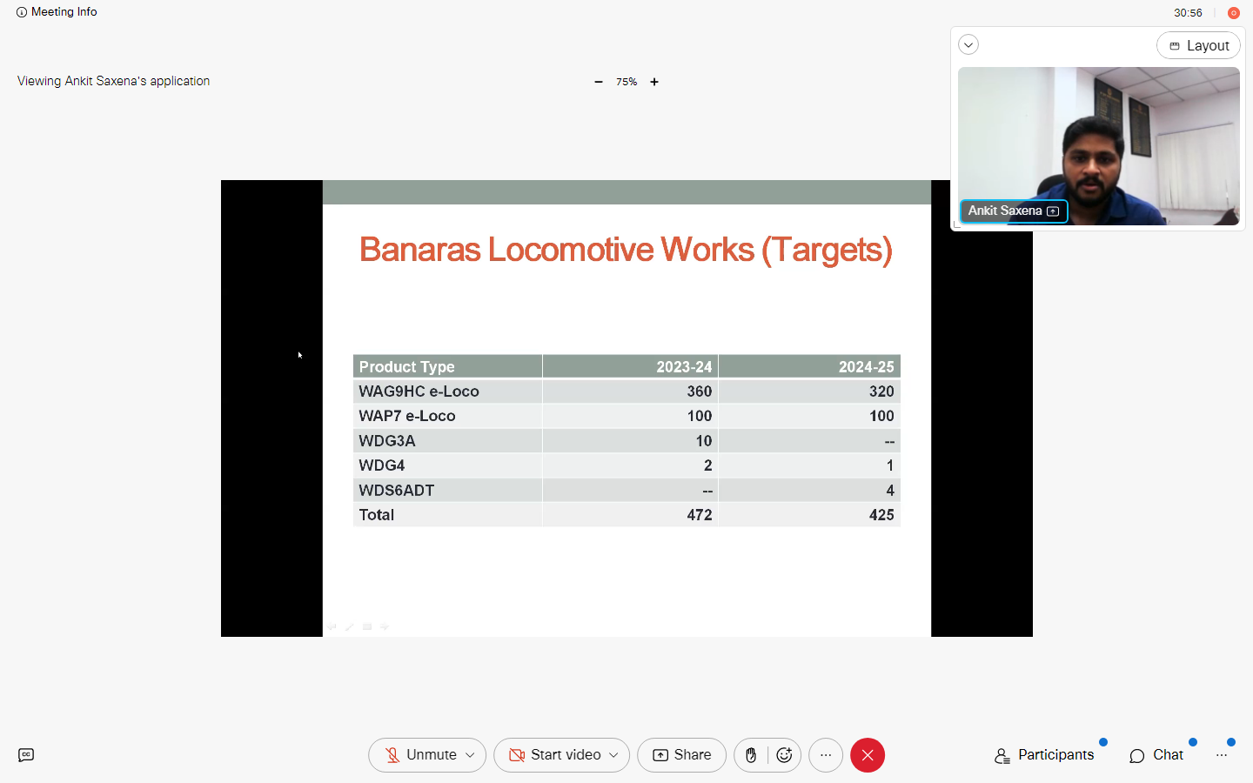Unmute the microphone
The width and height of the screenshot is (1253, 783).
tap(422, 755)
